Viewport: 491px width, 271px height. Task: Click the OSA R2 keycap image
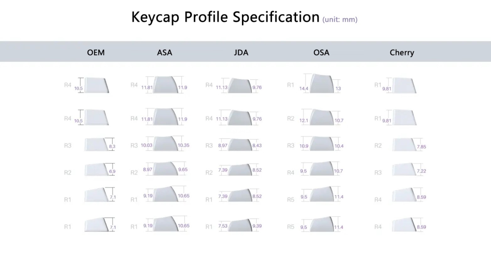point(321,118)
